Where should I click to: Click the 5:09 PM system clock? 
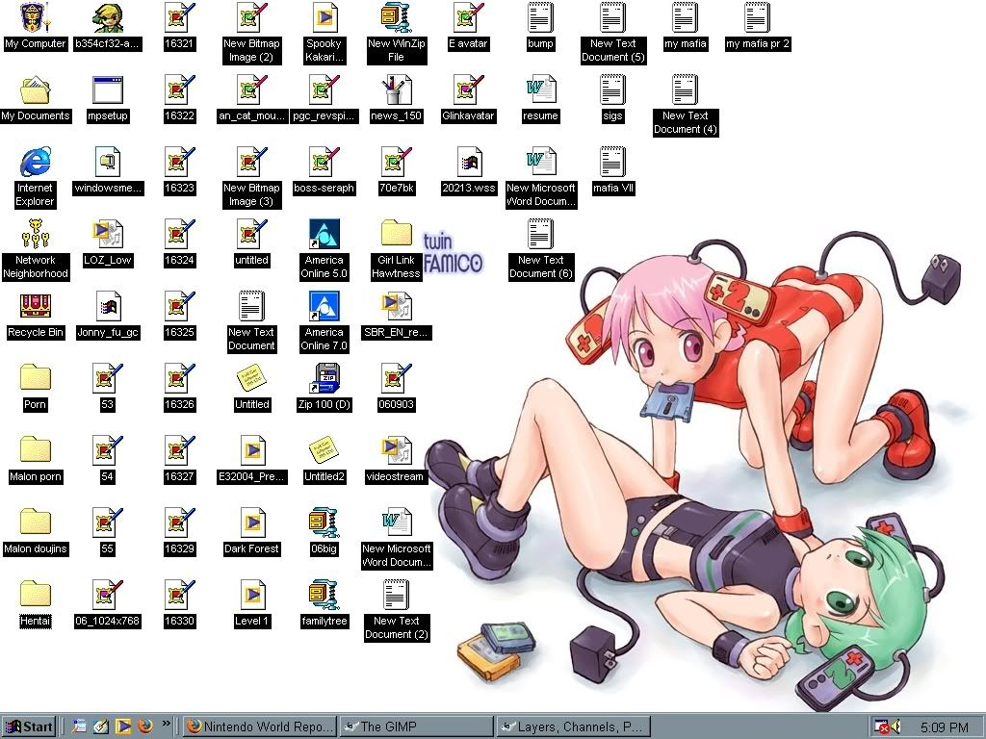945,727
